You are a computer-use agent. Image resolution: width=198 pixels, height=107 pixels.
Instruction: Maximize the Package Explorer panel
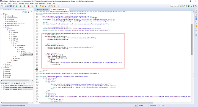click(31, 9)
